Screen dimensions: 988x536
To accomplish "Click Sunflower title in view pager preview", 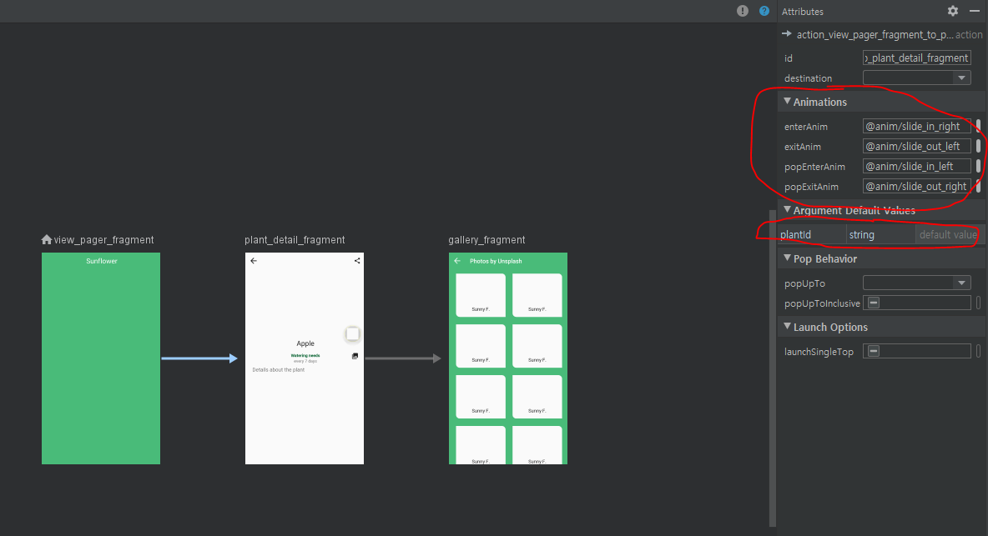I will point(102,261).
